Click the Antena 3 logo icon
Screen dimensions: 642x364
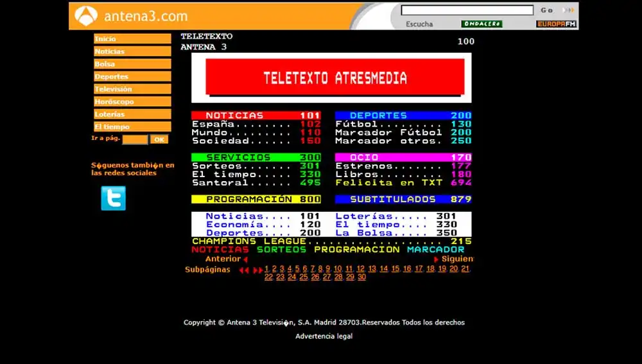click(x=86, y=16)
